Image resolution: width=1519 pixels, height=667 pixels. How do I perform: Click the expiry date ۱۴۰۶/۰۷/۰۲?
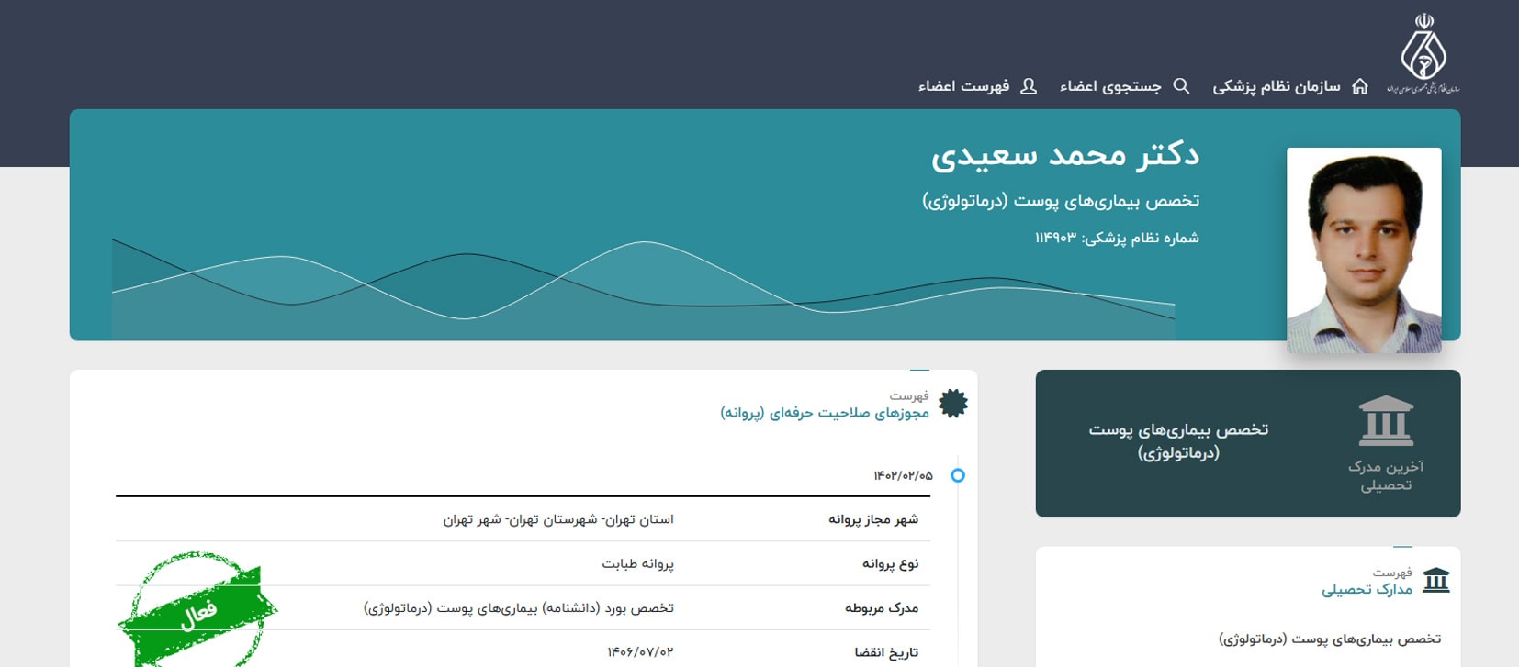click(640, 652)
